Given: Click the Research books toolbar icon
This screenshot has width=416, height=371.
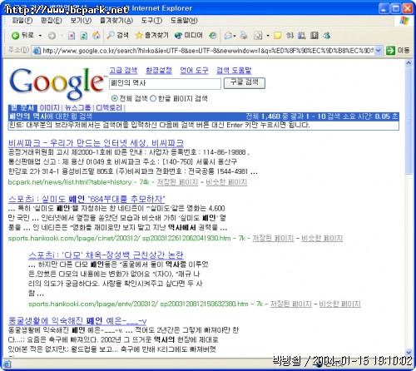Looking at the screenshot, I should coord(302,36).
